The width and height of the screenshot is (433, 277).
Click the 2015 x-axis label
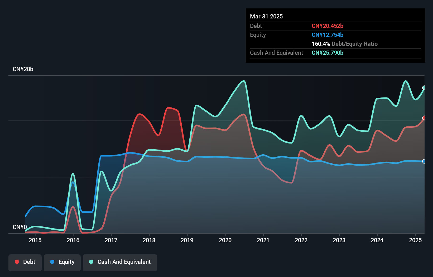click(35, 240)
